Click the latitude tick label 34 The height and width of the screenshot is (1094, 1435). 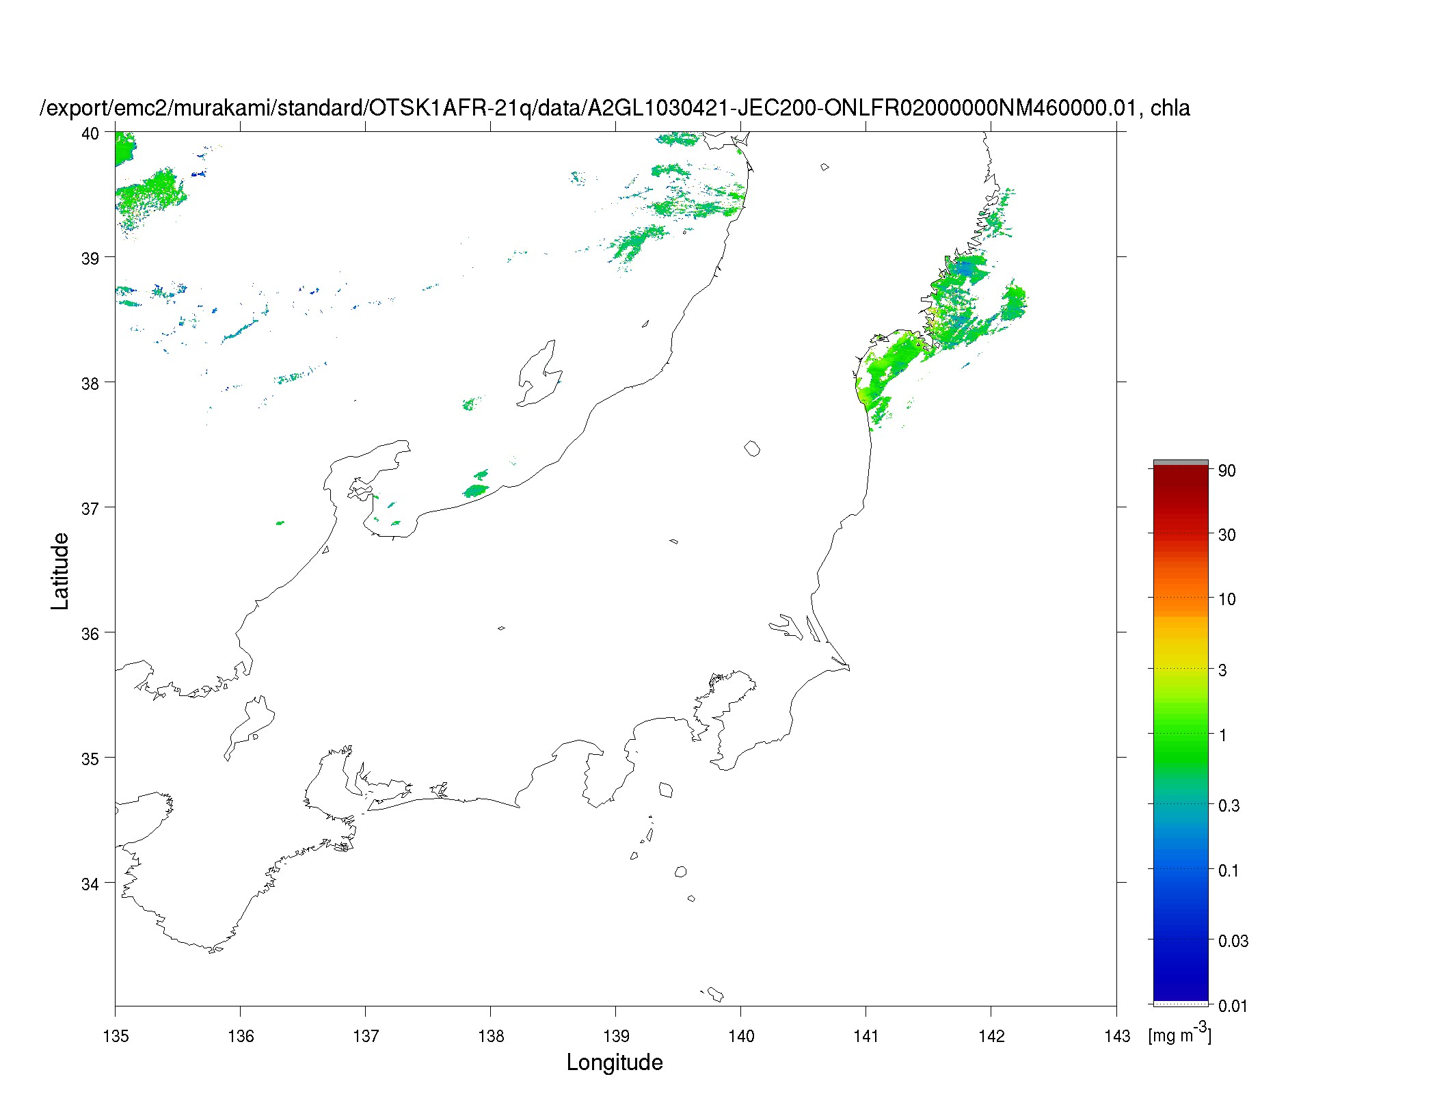90,884
